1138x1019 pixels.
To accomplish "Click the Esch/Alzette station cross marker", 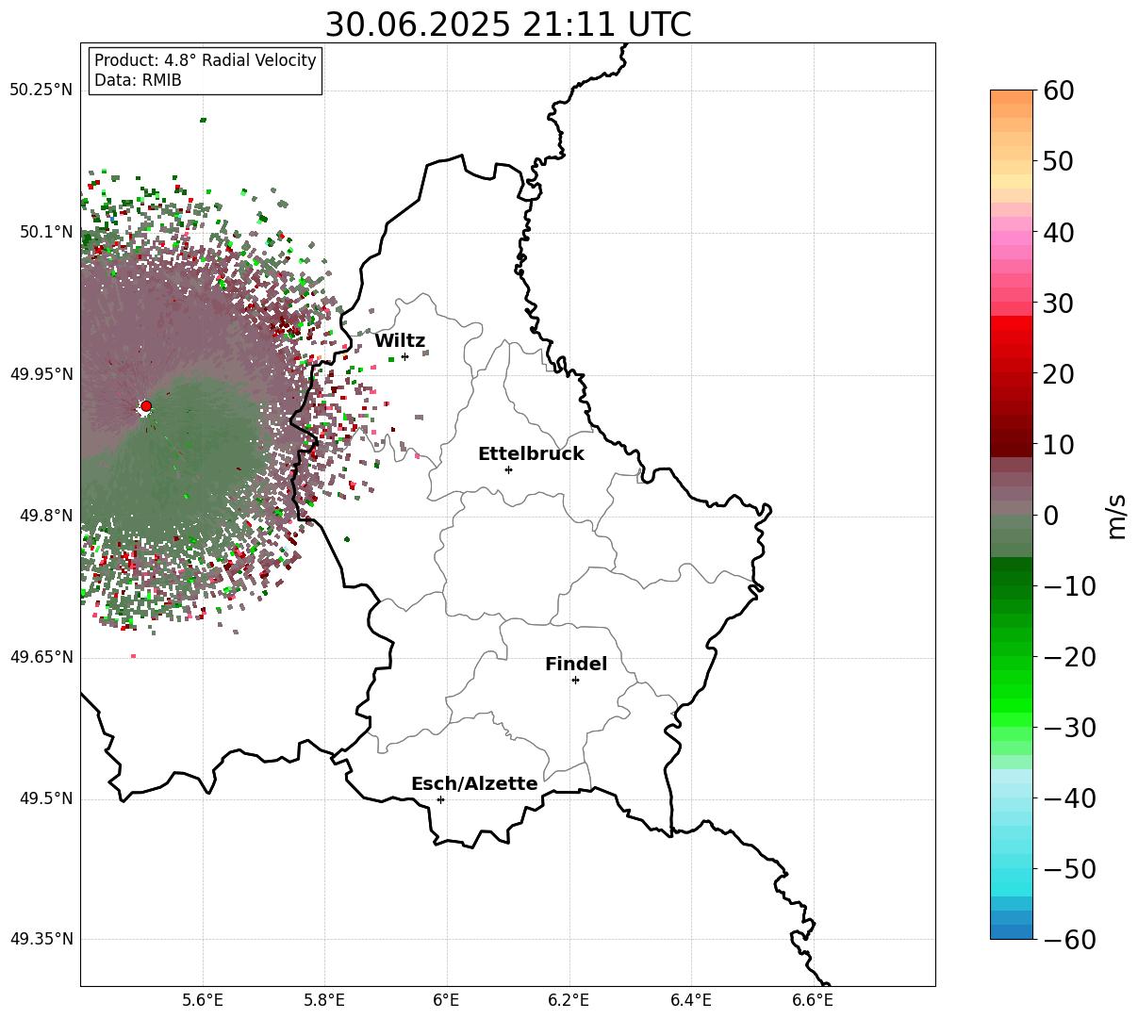I will tap(440, 799).
